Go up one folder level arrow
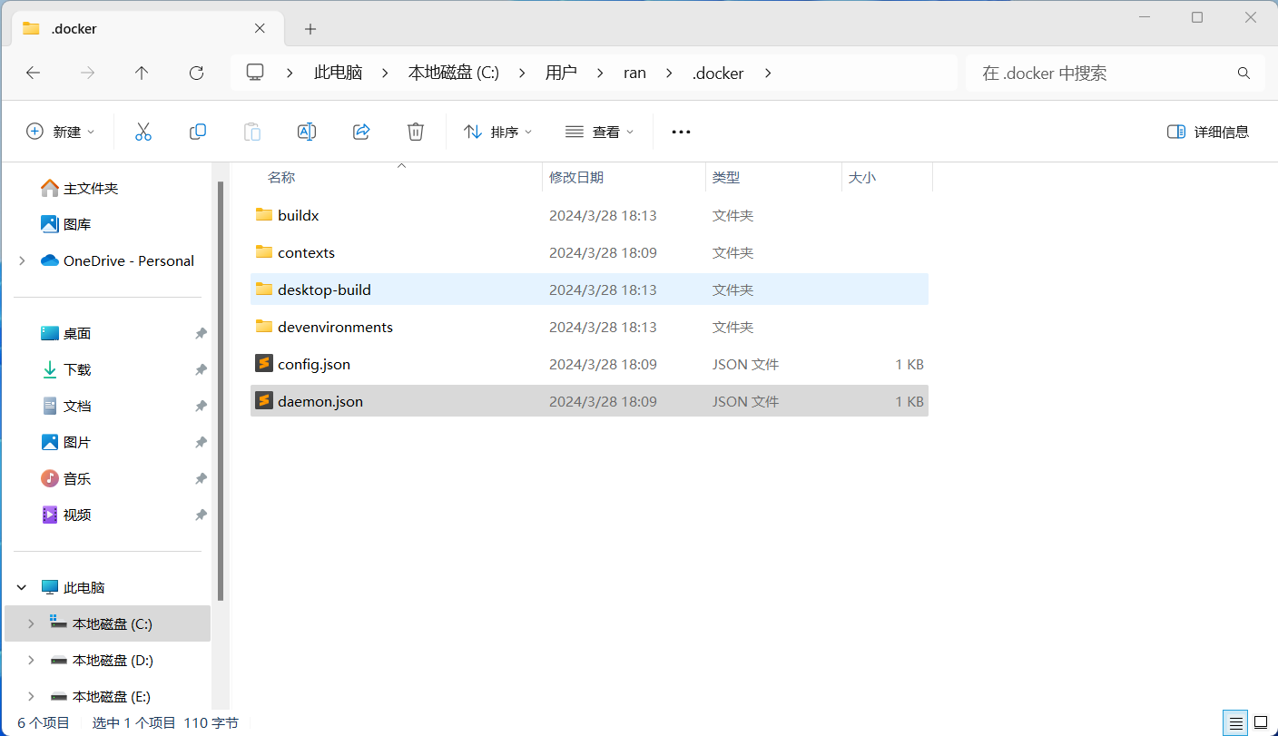Screen dimensions: 1278x736 click(142, 73)
